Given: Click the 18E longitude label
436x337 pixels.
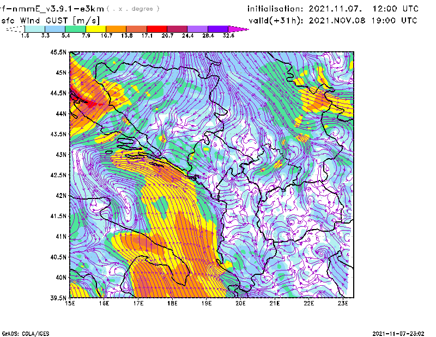Looking at the screenshot, I should (x=172, y=303).
